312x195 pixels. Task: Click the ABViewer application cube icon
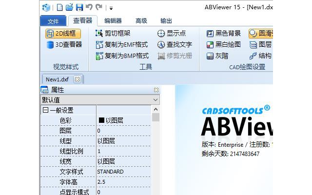click(46, 8)
